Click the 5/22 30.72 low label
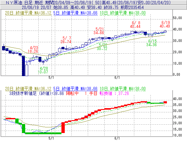 click(102, 47)
